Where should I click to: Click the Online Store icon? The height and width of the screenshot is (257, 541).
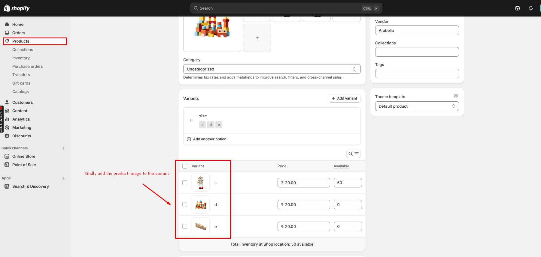(7, 156)
